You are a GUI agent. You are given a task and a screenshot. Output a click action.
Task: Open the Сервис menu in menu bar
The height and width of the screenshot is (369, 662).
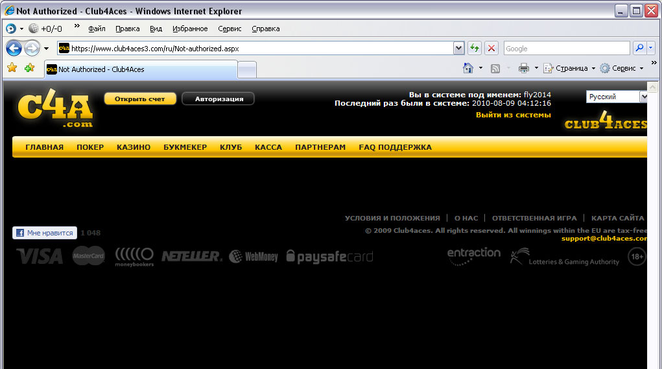230,29
